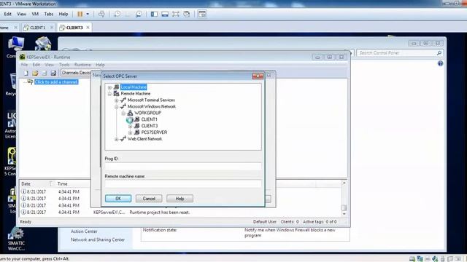This screenshot has height=262, width=467.
Task: Expand the Web Client Network node
Action: click(x=117, y=139)
